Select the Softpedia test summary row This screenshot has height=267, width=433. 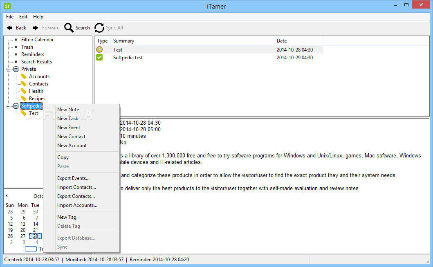pyautogui.click(x=128, y=57)
